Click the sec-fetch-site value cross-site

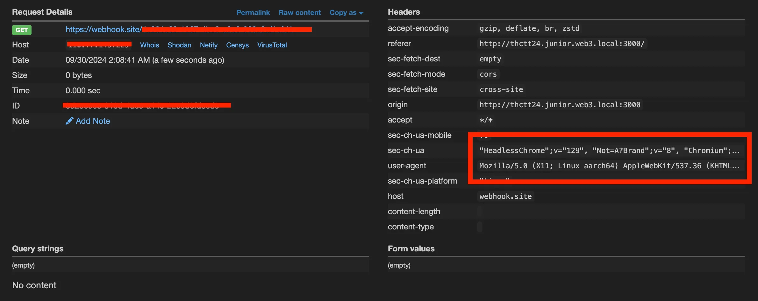click(501, 89)
